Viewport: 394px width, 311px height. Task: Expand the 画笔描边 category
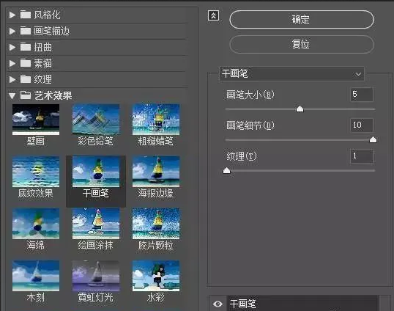pos(12,32)
